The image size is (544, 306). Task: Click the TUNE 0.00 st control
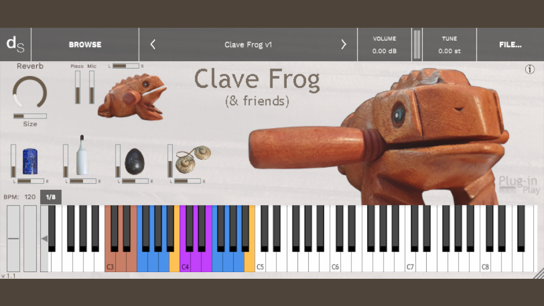pyautogui.click(x=449, y=44)
